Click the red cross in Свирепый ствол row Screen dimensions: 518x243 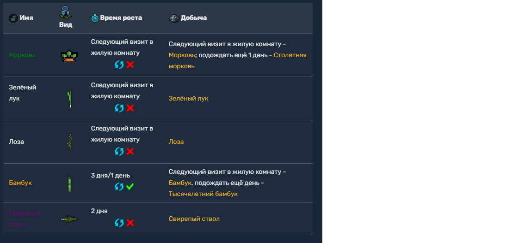point(130,223)
